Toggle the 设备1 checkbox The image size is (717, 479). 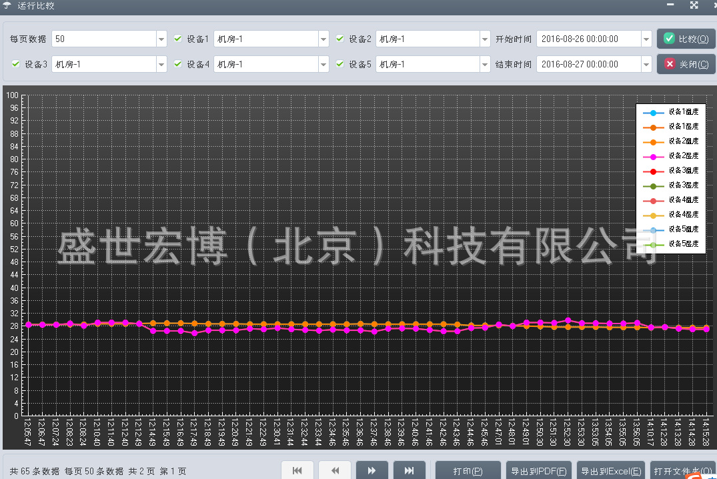click(178, 39)
